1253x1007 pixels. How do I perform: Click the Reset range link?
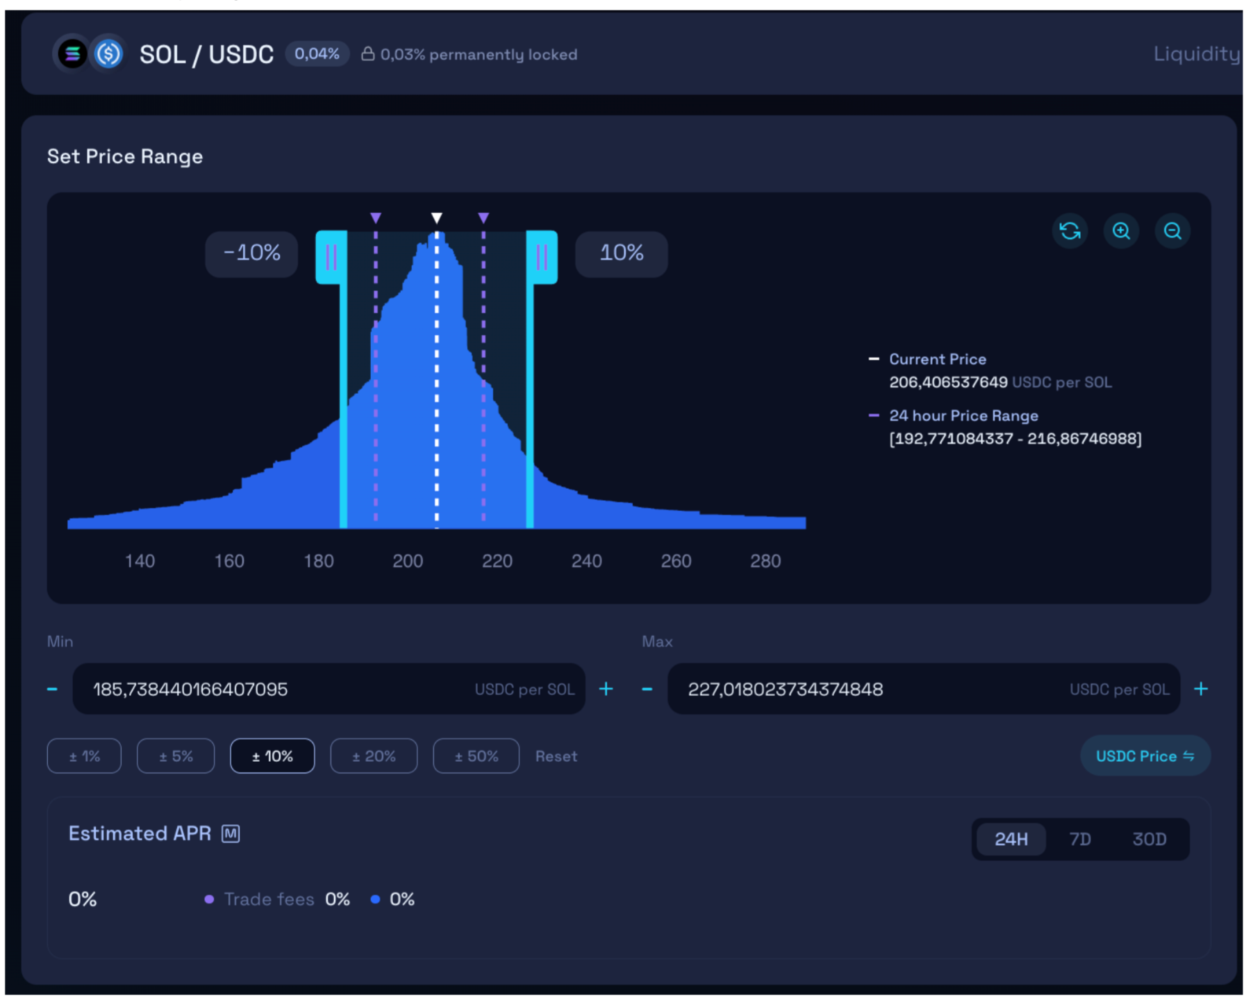[556, 756]
